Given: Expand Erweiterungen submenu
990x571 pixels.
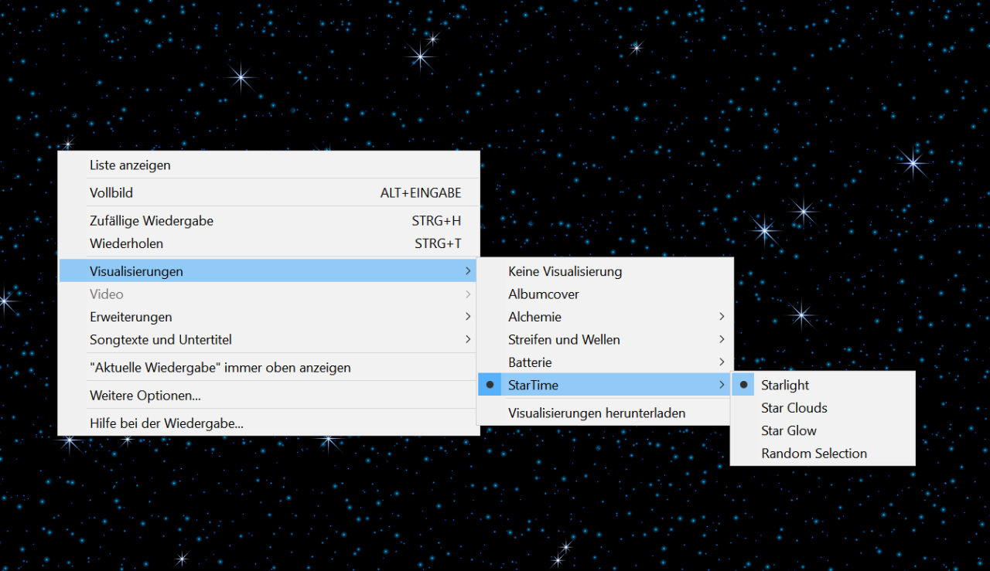Looking at the screenshot, I should [268, 317].
